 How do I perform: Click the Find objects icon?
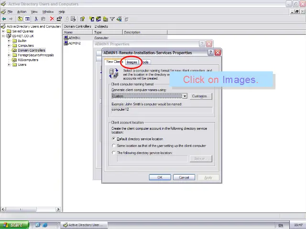(119, 19)
